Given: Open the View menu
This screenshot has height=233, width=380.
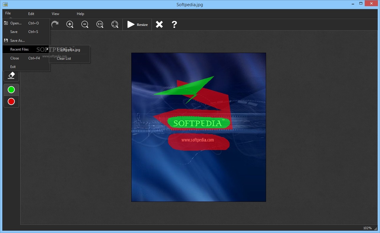Looking at the screenshot, I should (55, 14).
